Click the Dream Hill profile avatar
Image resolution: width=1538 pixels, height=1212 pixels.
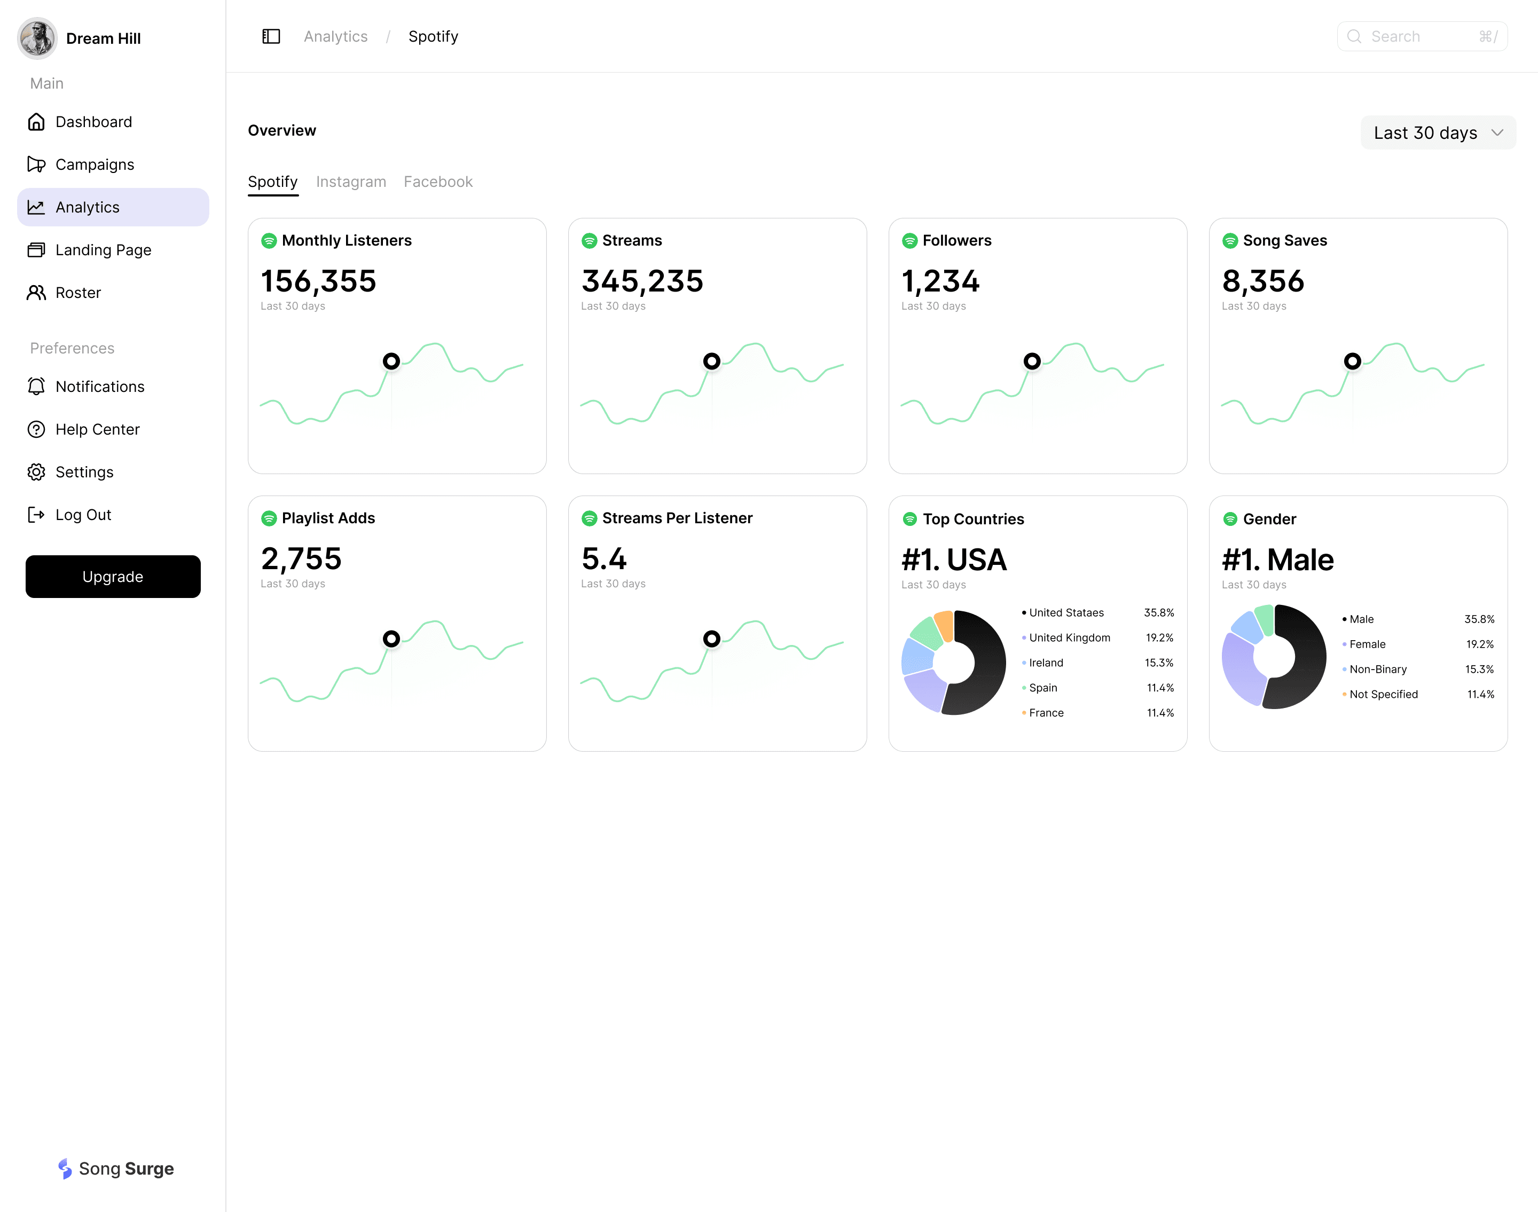pos(37,37)
